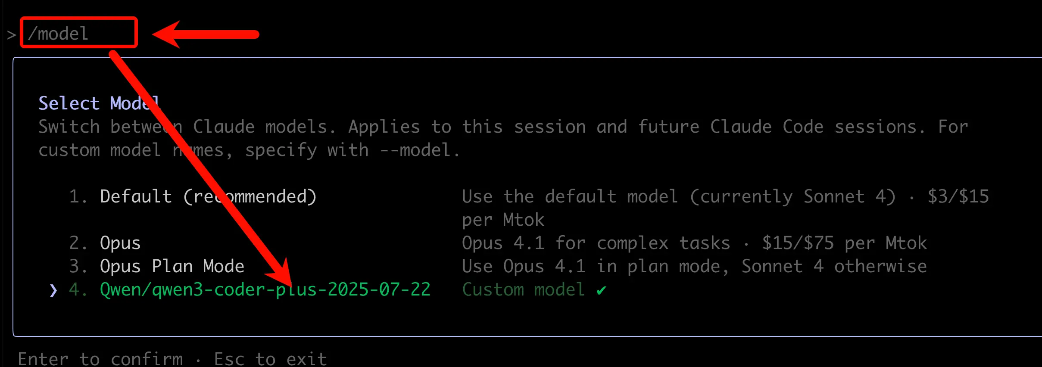Click the green checkmark beside Custom model
Viewport: 1042px width, 367px height.
pos(602,290)
